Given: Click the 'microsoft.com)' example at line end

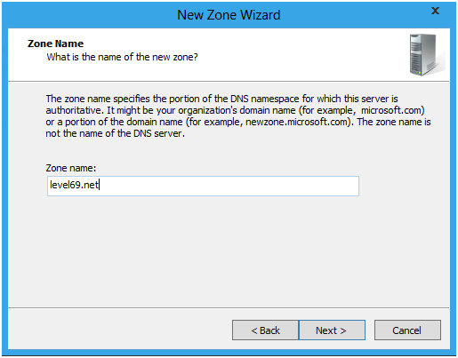Looking at the screenshot, I should (393, 110).
